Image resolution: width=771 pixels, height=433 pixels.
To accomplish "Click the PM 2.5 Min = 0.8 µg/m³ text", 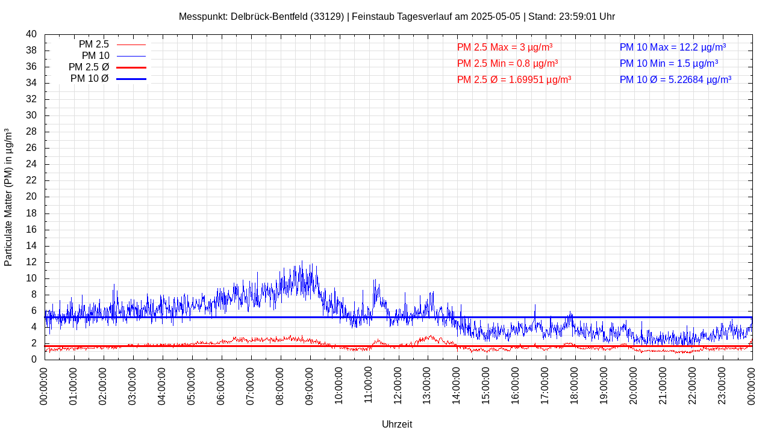I will [x=507, y=63].
